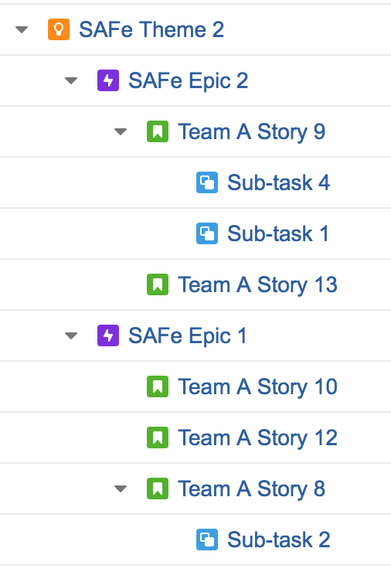Open the Team A Story 10 link

257,386
